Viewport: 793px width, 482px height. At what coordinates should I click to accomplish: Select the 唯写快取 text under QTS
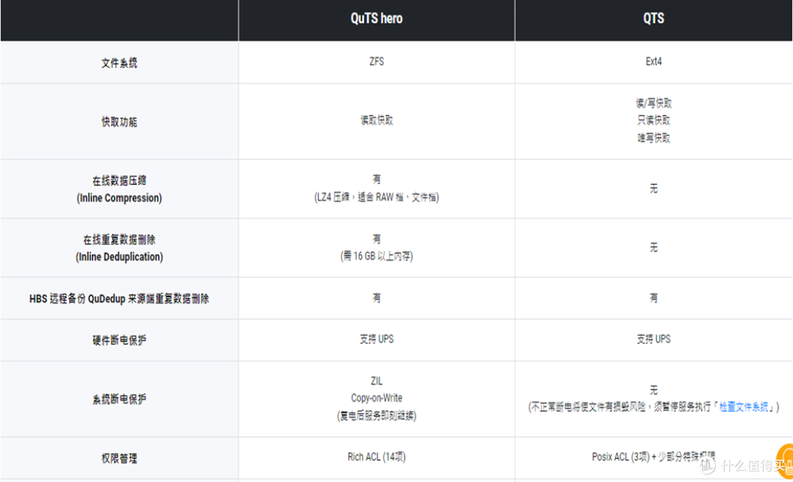(653, 137)
